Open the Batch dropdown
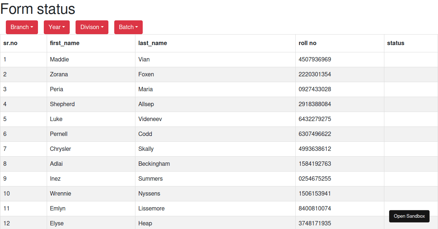 (128, 27)
